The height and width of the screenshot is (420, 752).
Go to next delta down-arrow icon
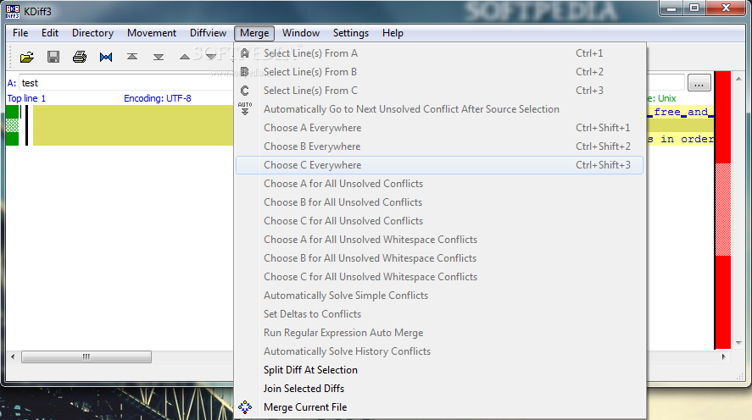point(211,57)
